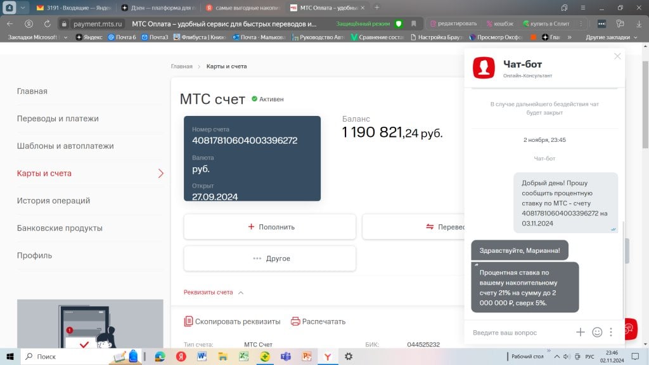Click the browser address bar URL
This screenshot has height=365, width=649.
[x=98, y=24]
